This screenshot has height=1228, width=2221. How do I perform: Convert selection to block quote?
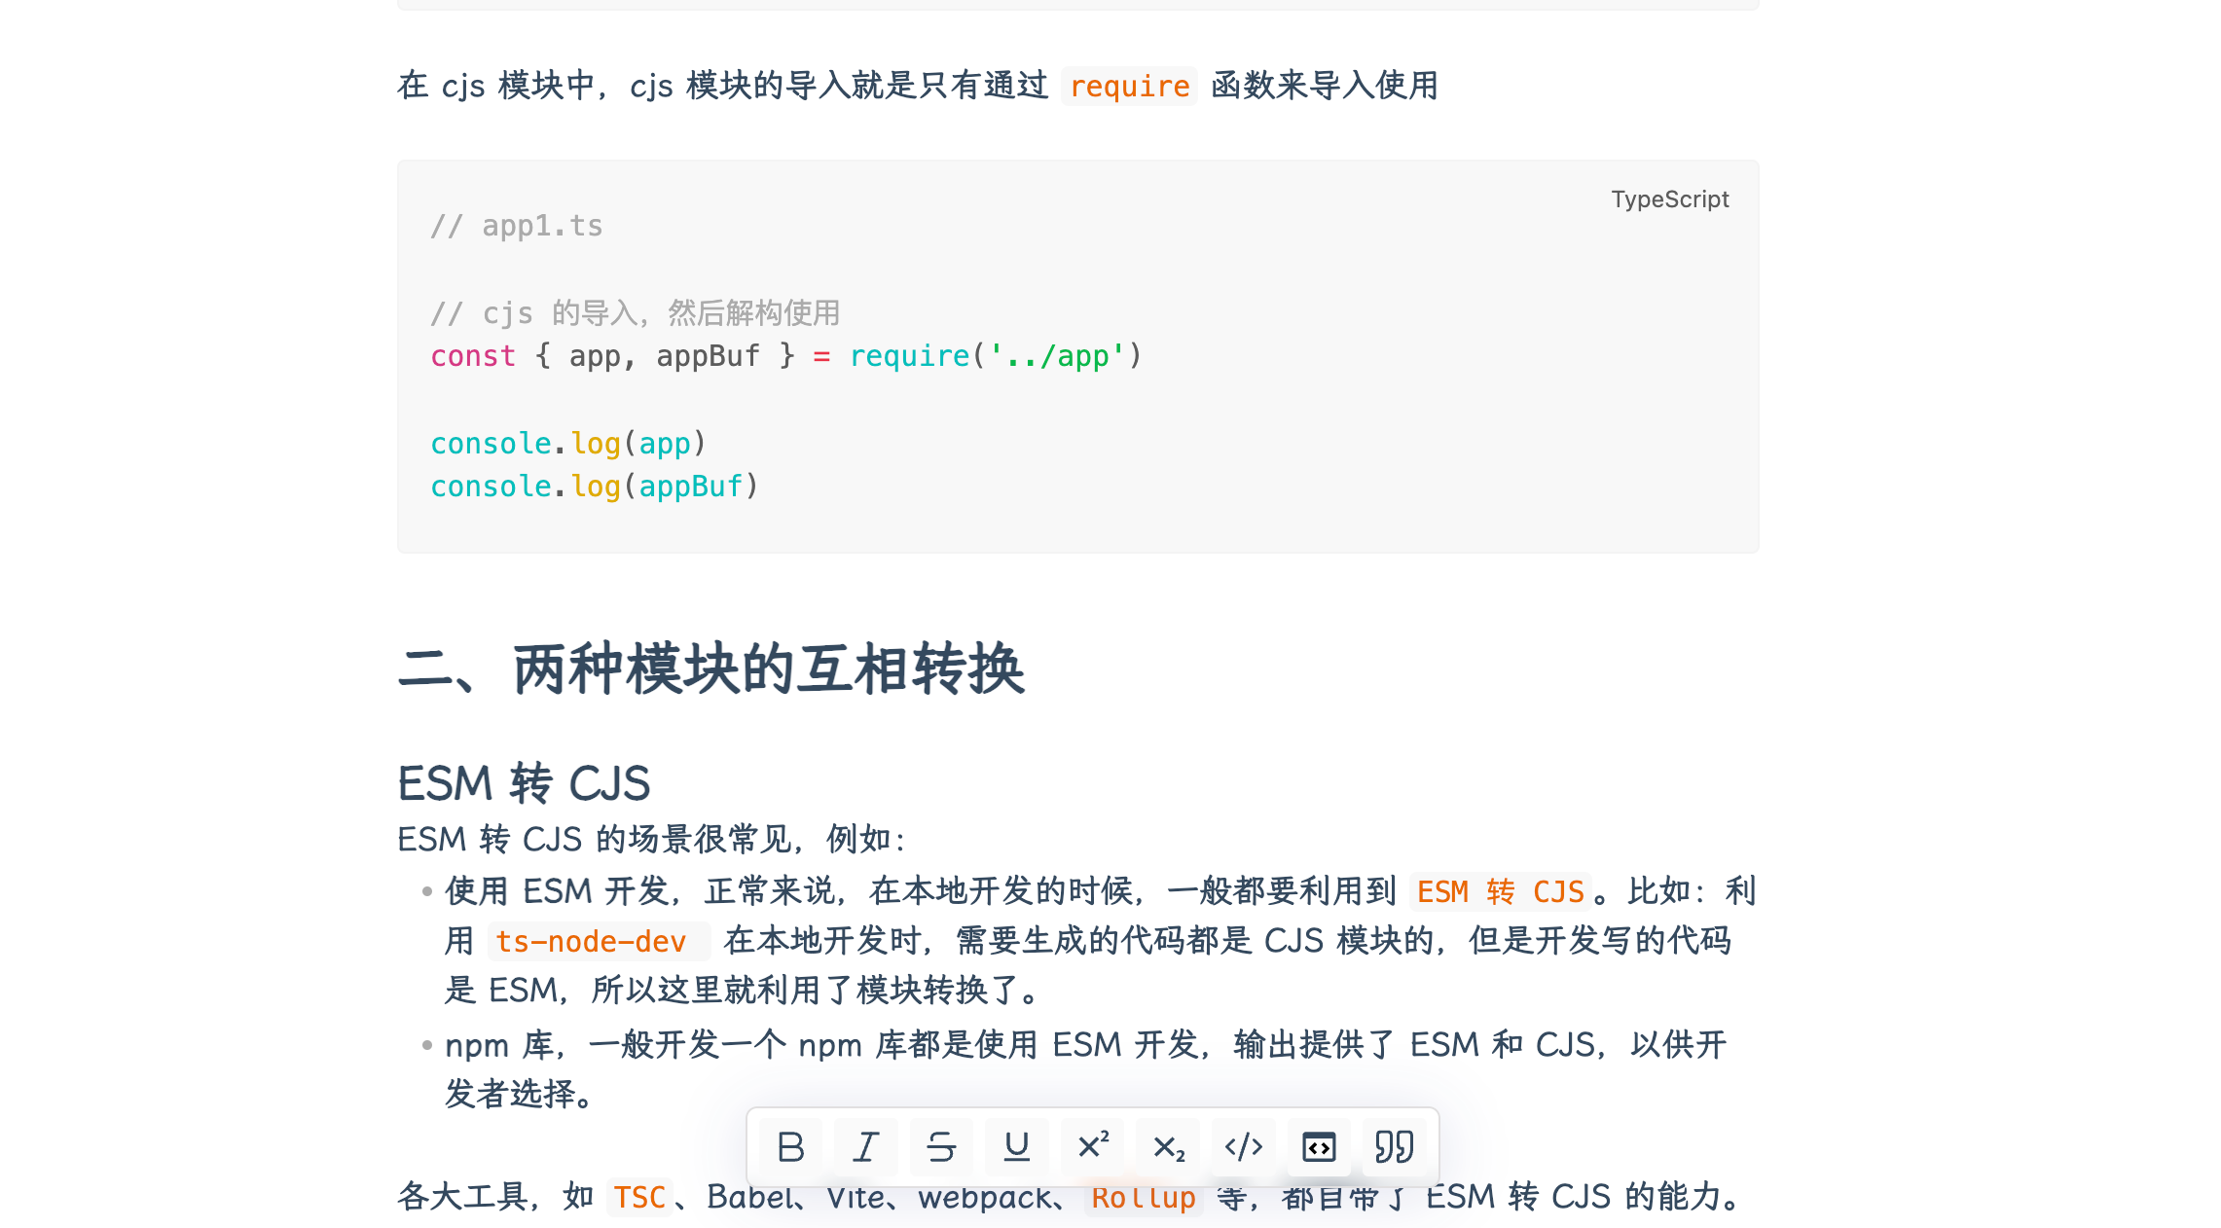coord(1395,1147)
